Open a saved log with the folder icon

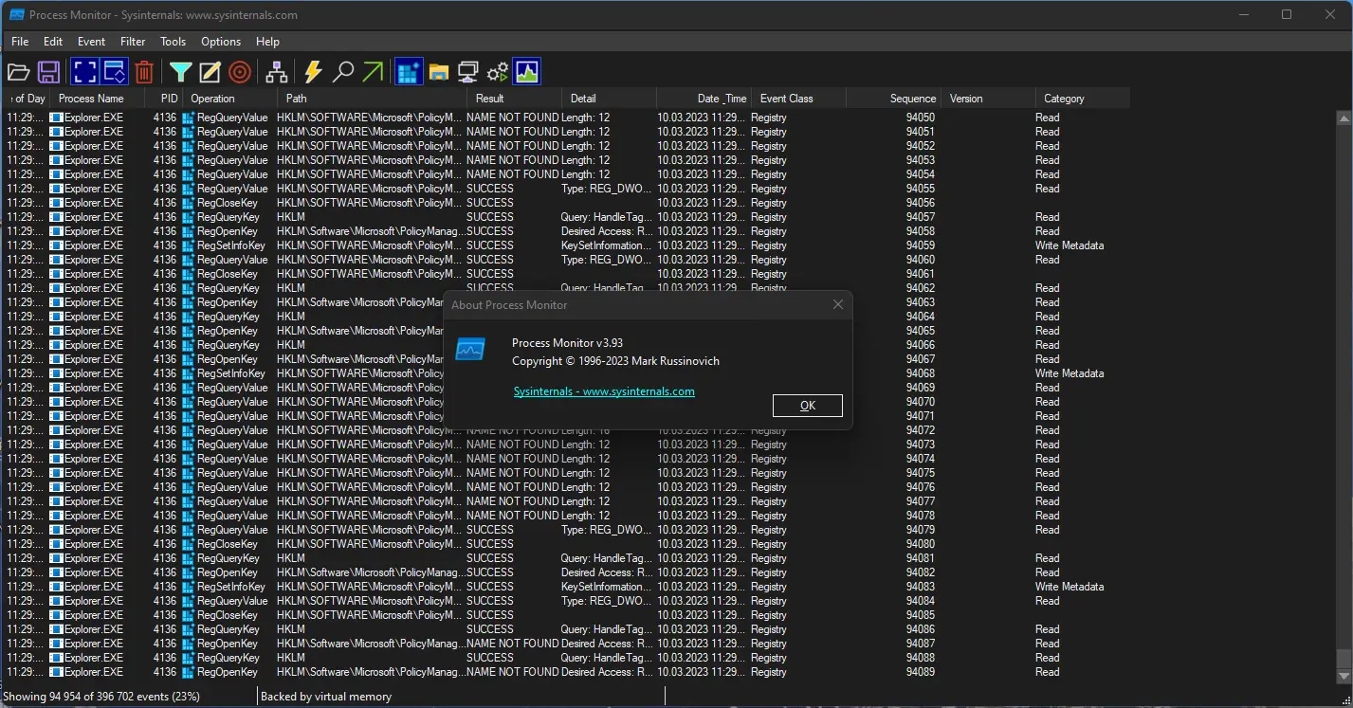pos(19,72)
